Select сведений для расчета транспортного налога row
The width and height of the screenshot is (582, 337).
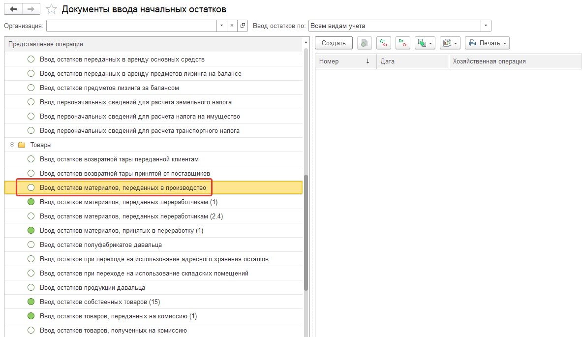point(153,131)
